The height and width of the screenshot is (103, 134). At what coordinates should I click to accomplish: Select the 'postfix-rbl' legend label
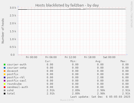pyautogui.click(x=16, y=77)
